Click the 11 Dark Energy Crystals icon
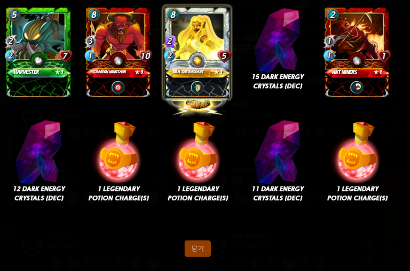 coord(278,151)
